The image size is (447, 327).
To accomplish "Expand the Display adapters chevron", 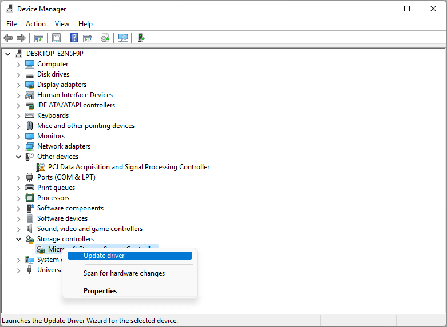I will click(18, 85).
